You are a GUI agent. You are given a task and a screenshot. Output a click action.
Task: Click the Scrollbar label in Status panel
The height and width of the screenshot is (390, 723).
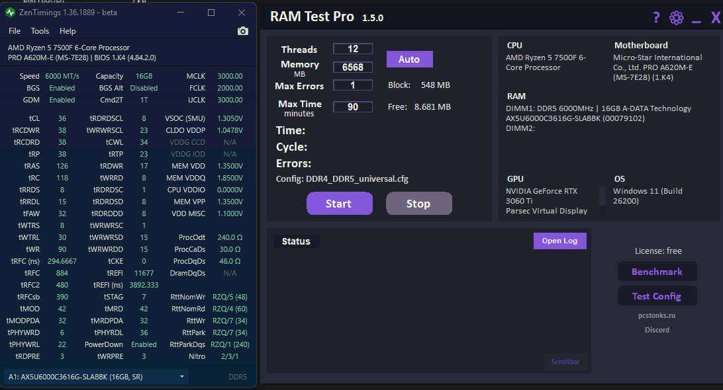tap(565, 362)
